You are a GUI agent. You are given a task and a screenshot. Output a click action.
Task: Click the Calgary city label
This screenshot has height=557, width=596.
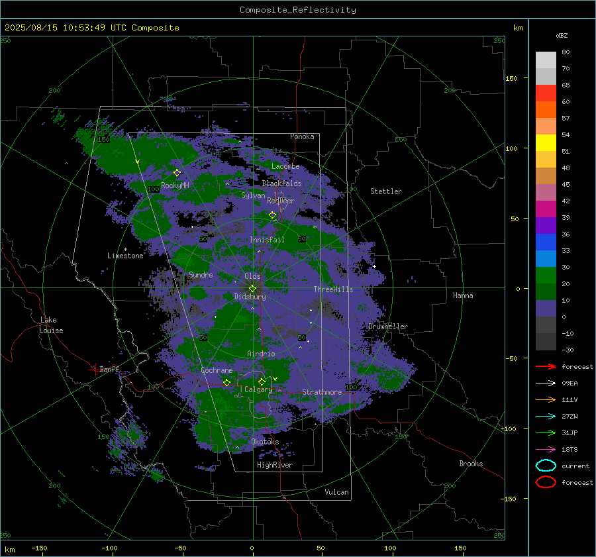[x=258, y=389]
